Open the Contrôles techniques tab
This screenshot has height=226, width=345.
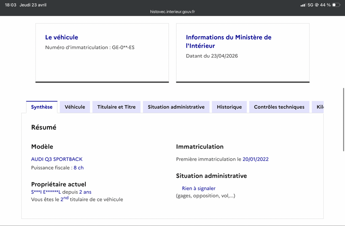[x=279, y=107]
